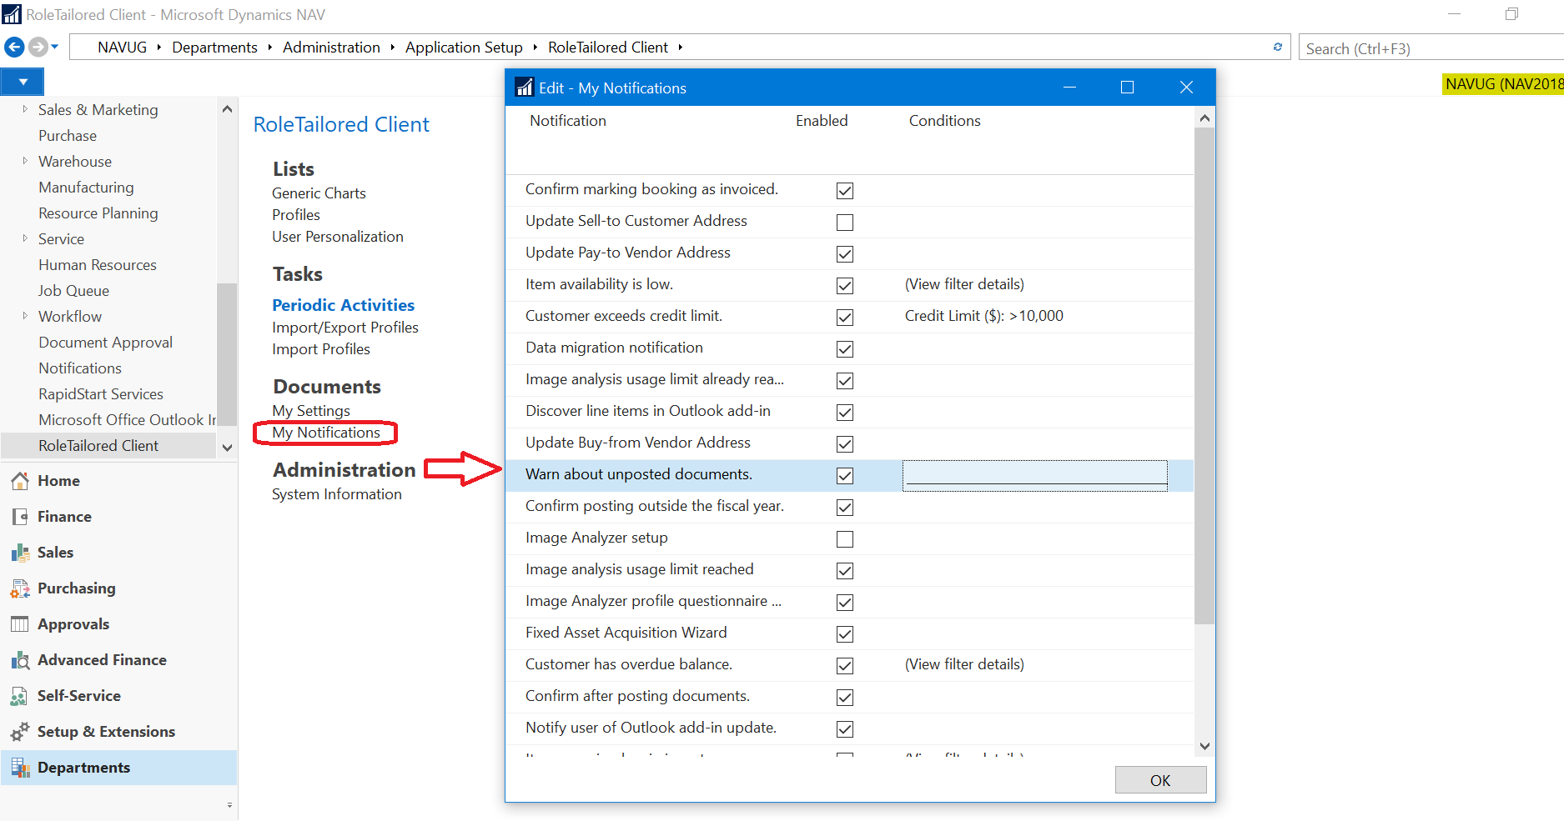
Task: Toggle 'Confirm after posting documents' checkbox
Action: click(x=845, y=698)
